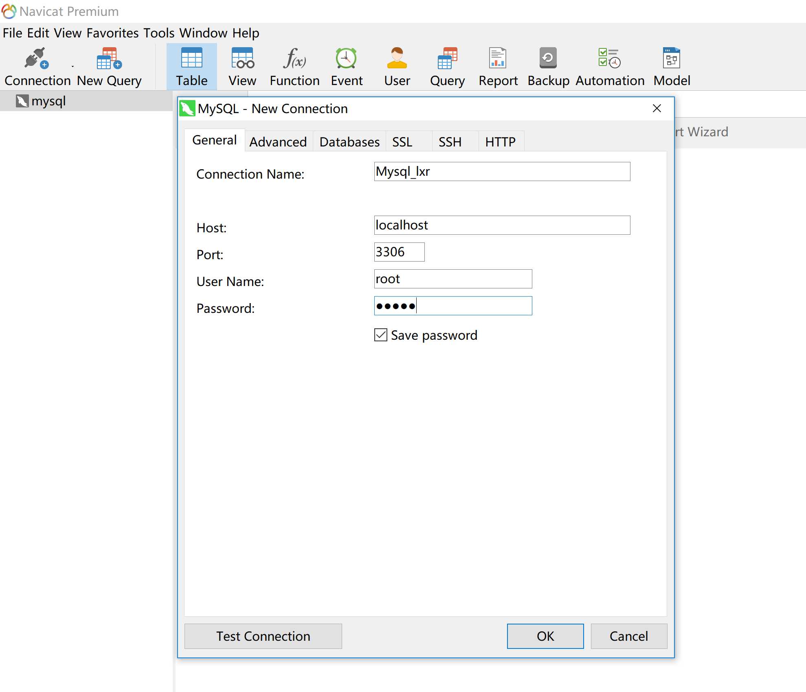Image resolution: width=806 pixels, height=692 pixels.
Task: Switch to the Advanced tab
Action: click(278, 142)
